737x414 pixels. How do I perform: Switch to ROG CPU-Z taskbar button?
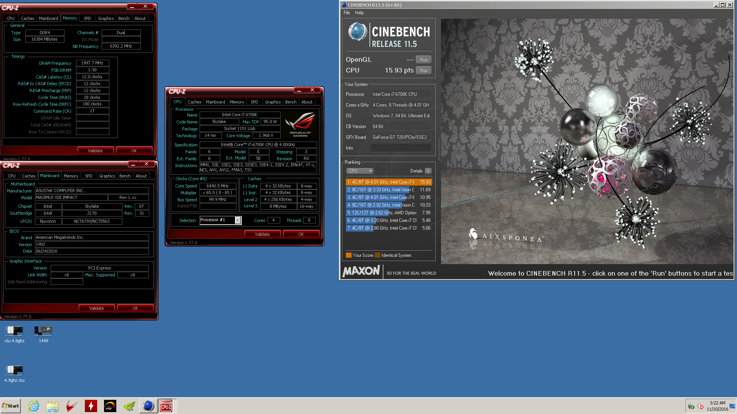(166, 406)
